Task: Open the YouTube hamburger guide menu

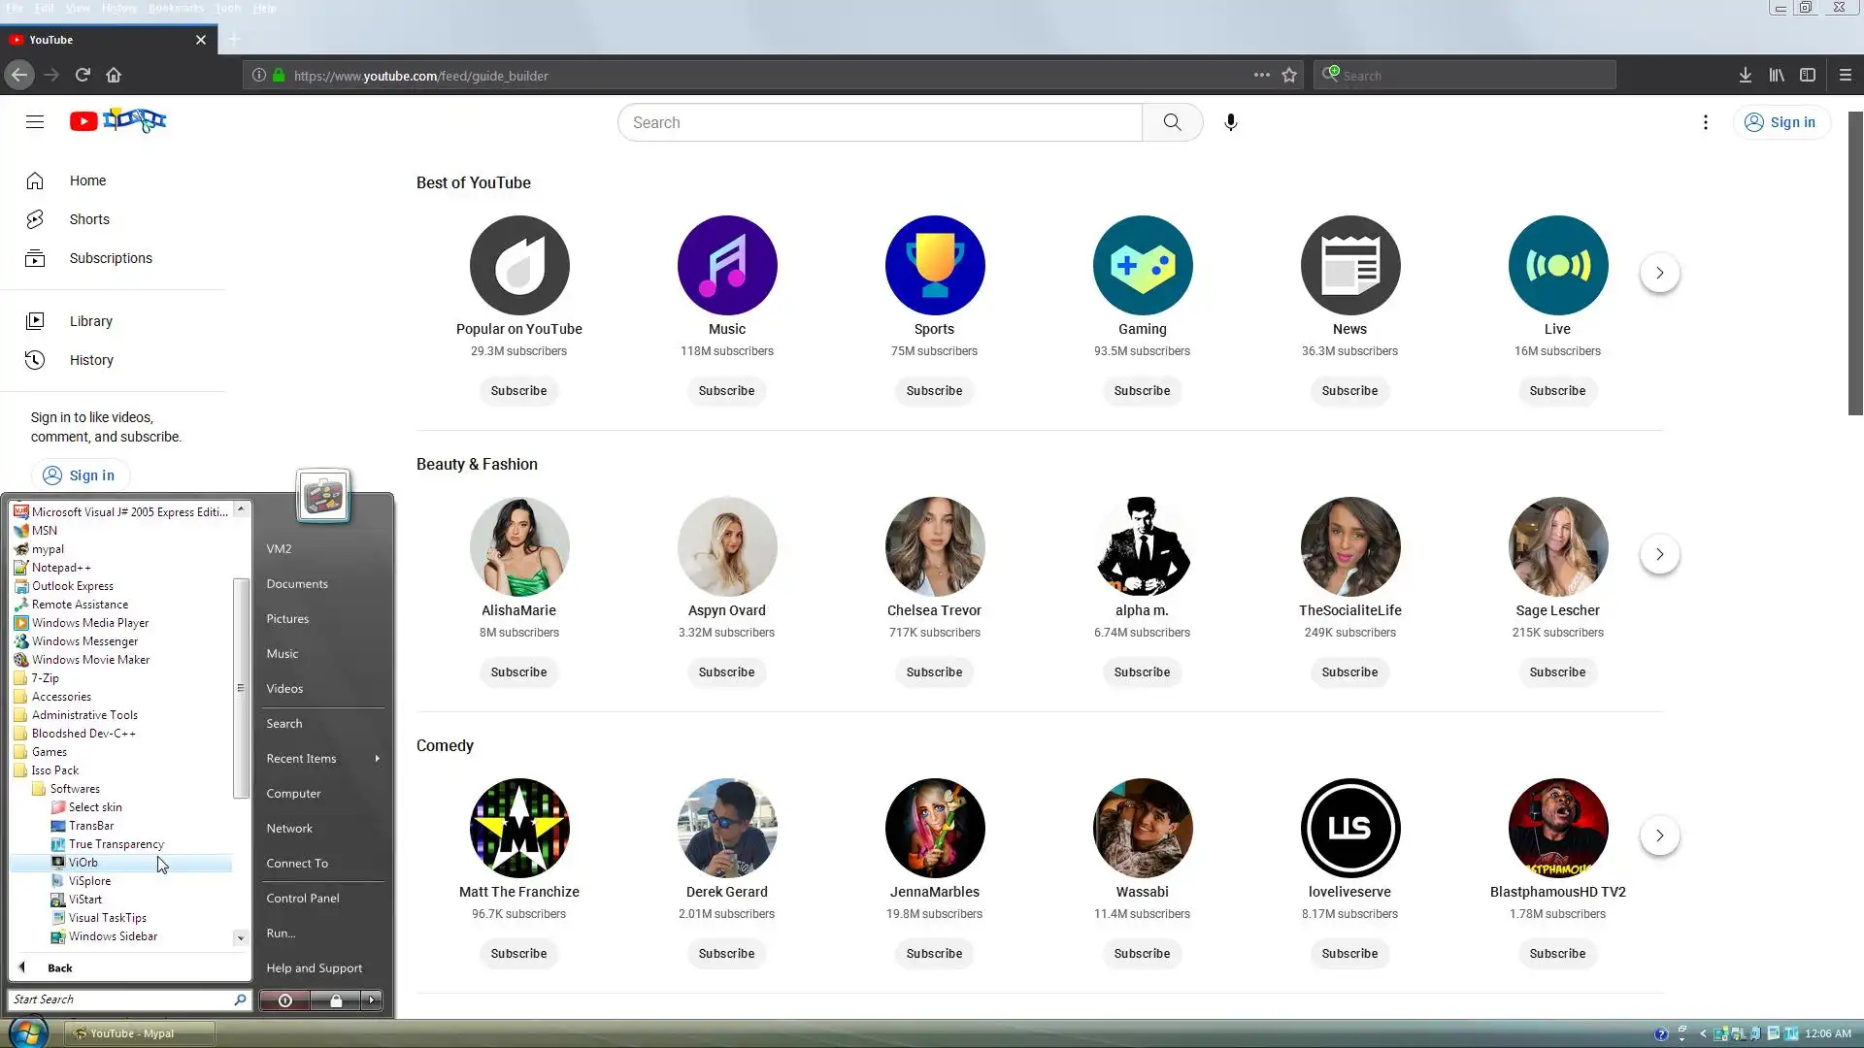Action: click(35, 122)
